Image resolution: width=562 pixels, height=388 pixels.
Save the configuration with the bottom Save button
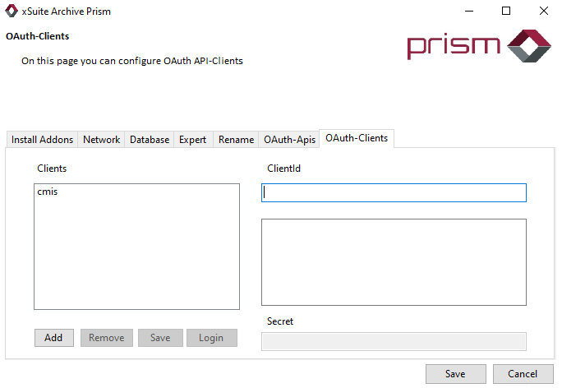click(x=456, y=374)
